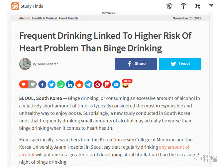
Task: Open the satellite category icon
Action: pyautogui.click(x=197, y=6)
